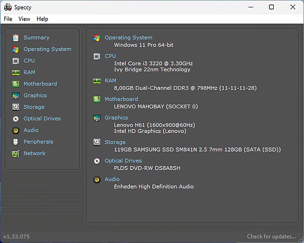Open the Help menu
304x243 pixels.
point(42,19)
